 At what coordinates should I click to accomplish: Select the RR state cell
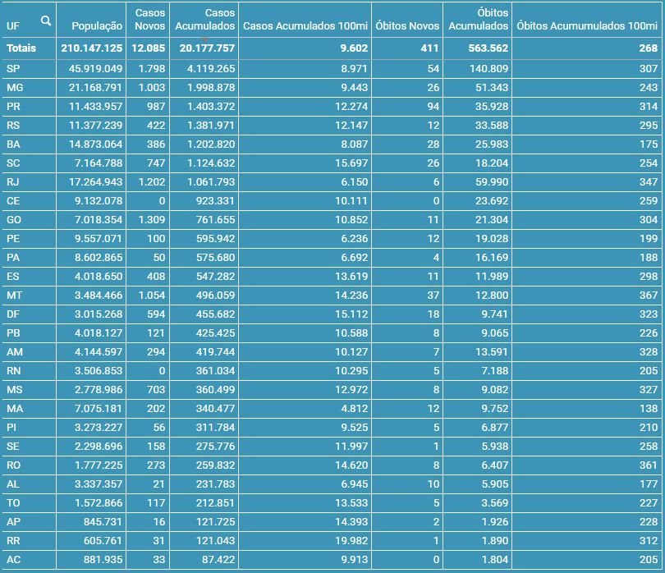click(13, 541)
